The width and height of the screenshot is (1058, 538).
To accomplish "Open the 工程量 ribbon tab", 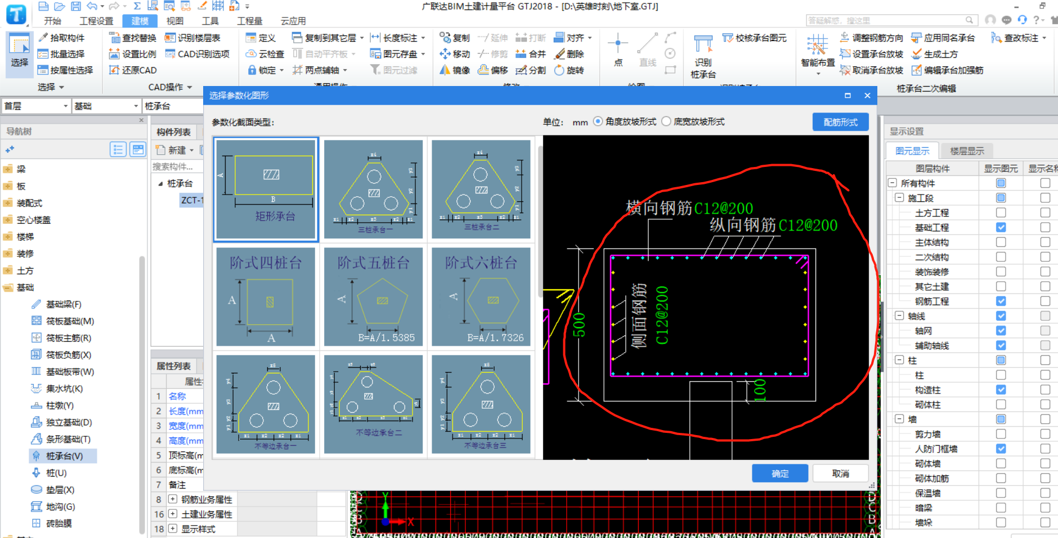I will coord(249,21).
